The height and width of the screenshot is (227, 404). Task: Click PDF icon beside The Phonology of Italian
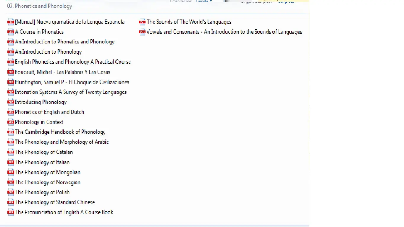(11, 162)
